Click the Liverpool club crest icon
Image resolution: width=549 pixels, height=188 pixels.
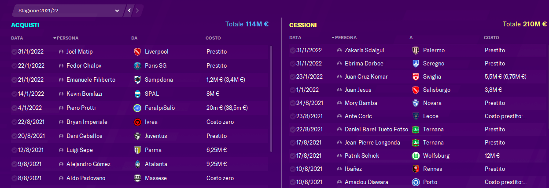click(x=137, y=52)
